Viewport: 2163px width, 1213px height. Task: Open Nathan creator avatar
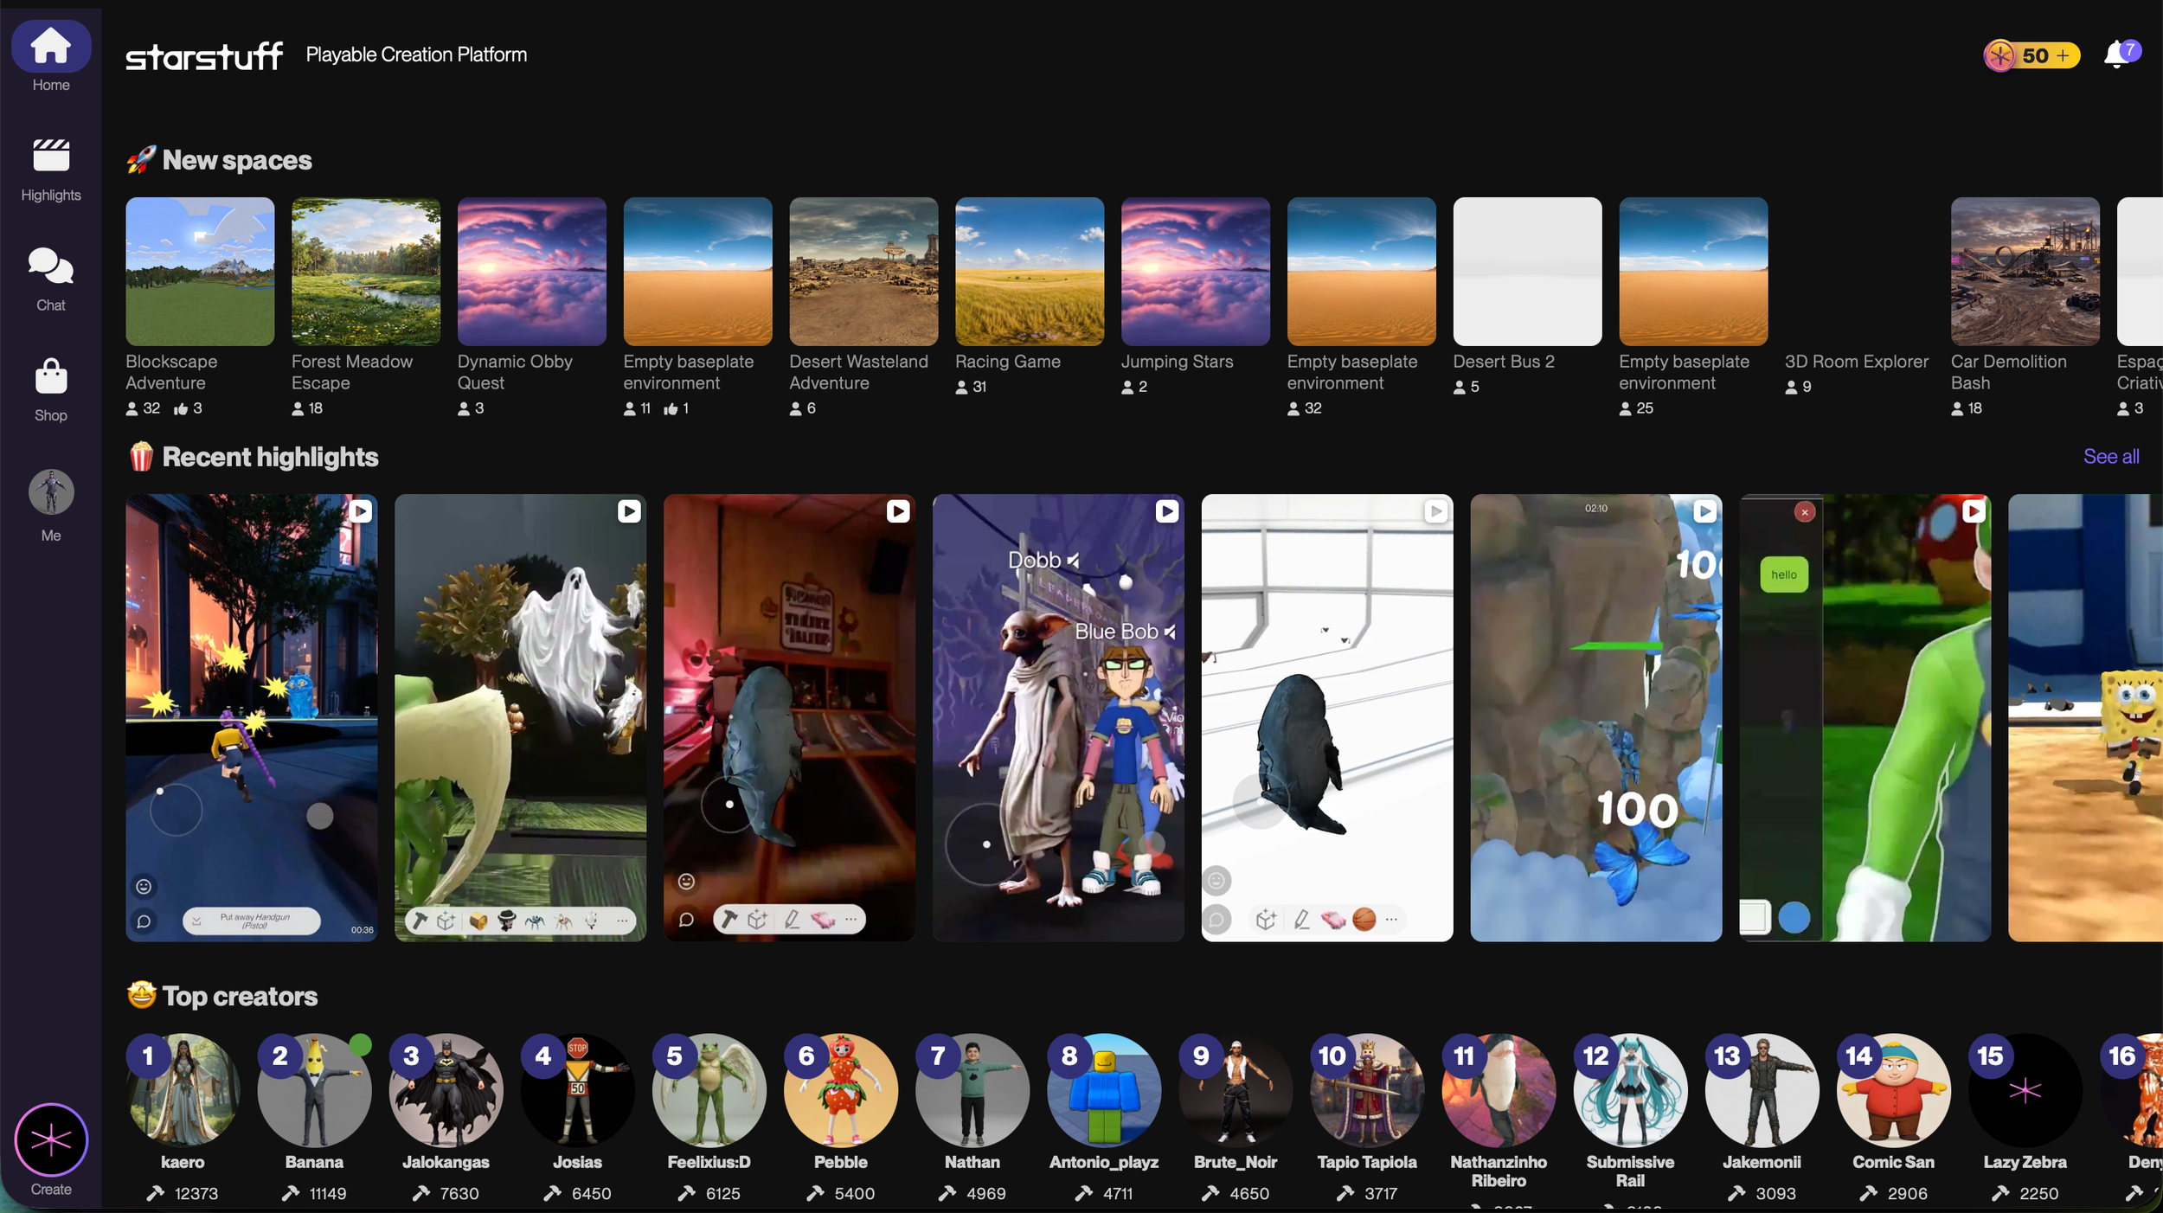(972, 1090)
